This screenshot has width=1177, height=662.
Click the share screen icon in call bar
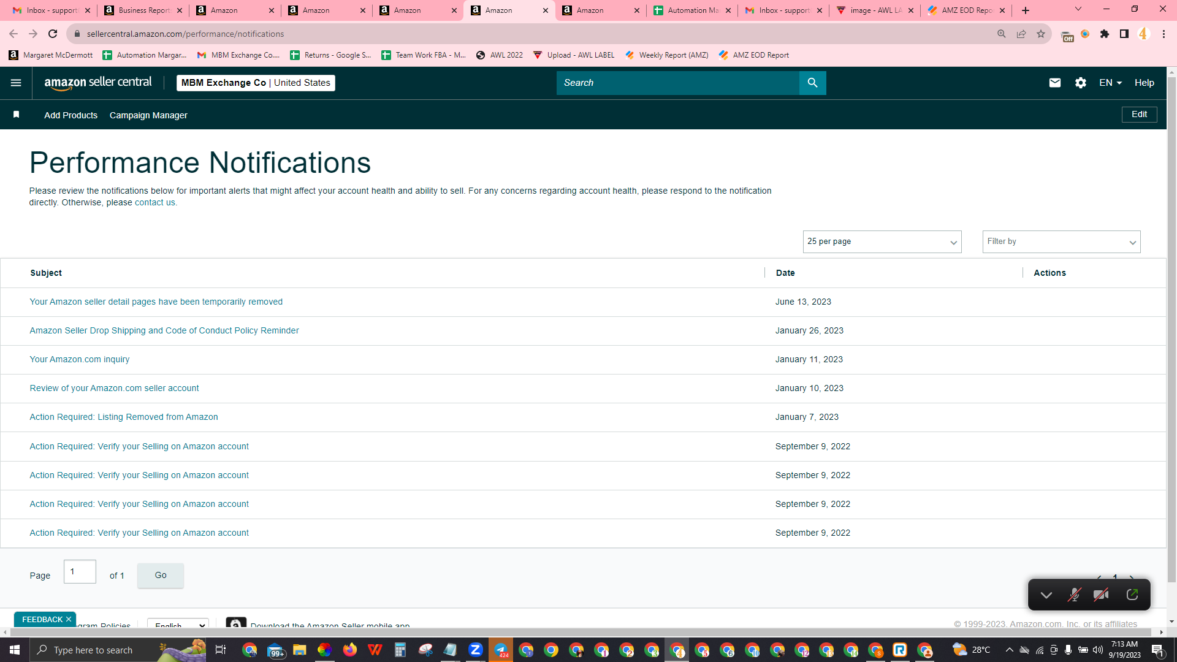click(x=1132, y=595)
